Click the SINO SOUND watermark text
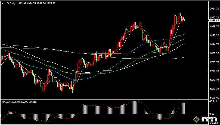The height and width of the screenshot is (125, 220). (x=209, y=118)
